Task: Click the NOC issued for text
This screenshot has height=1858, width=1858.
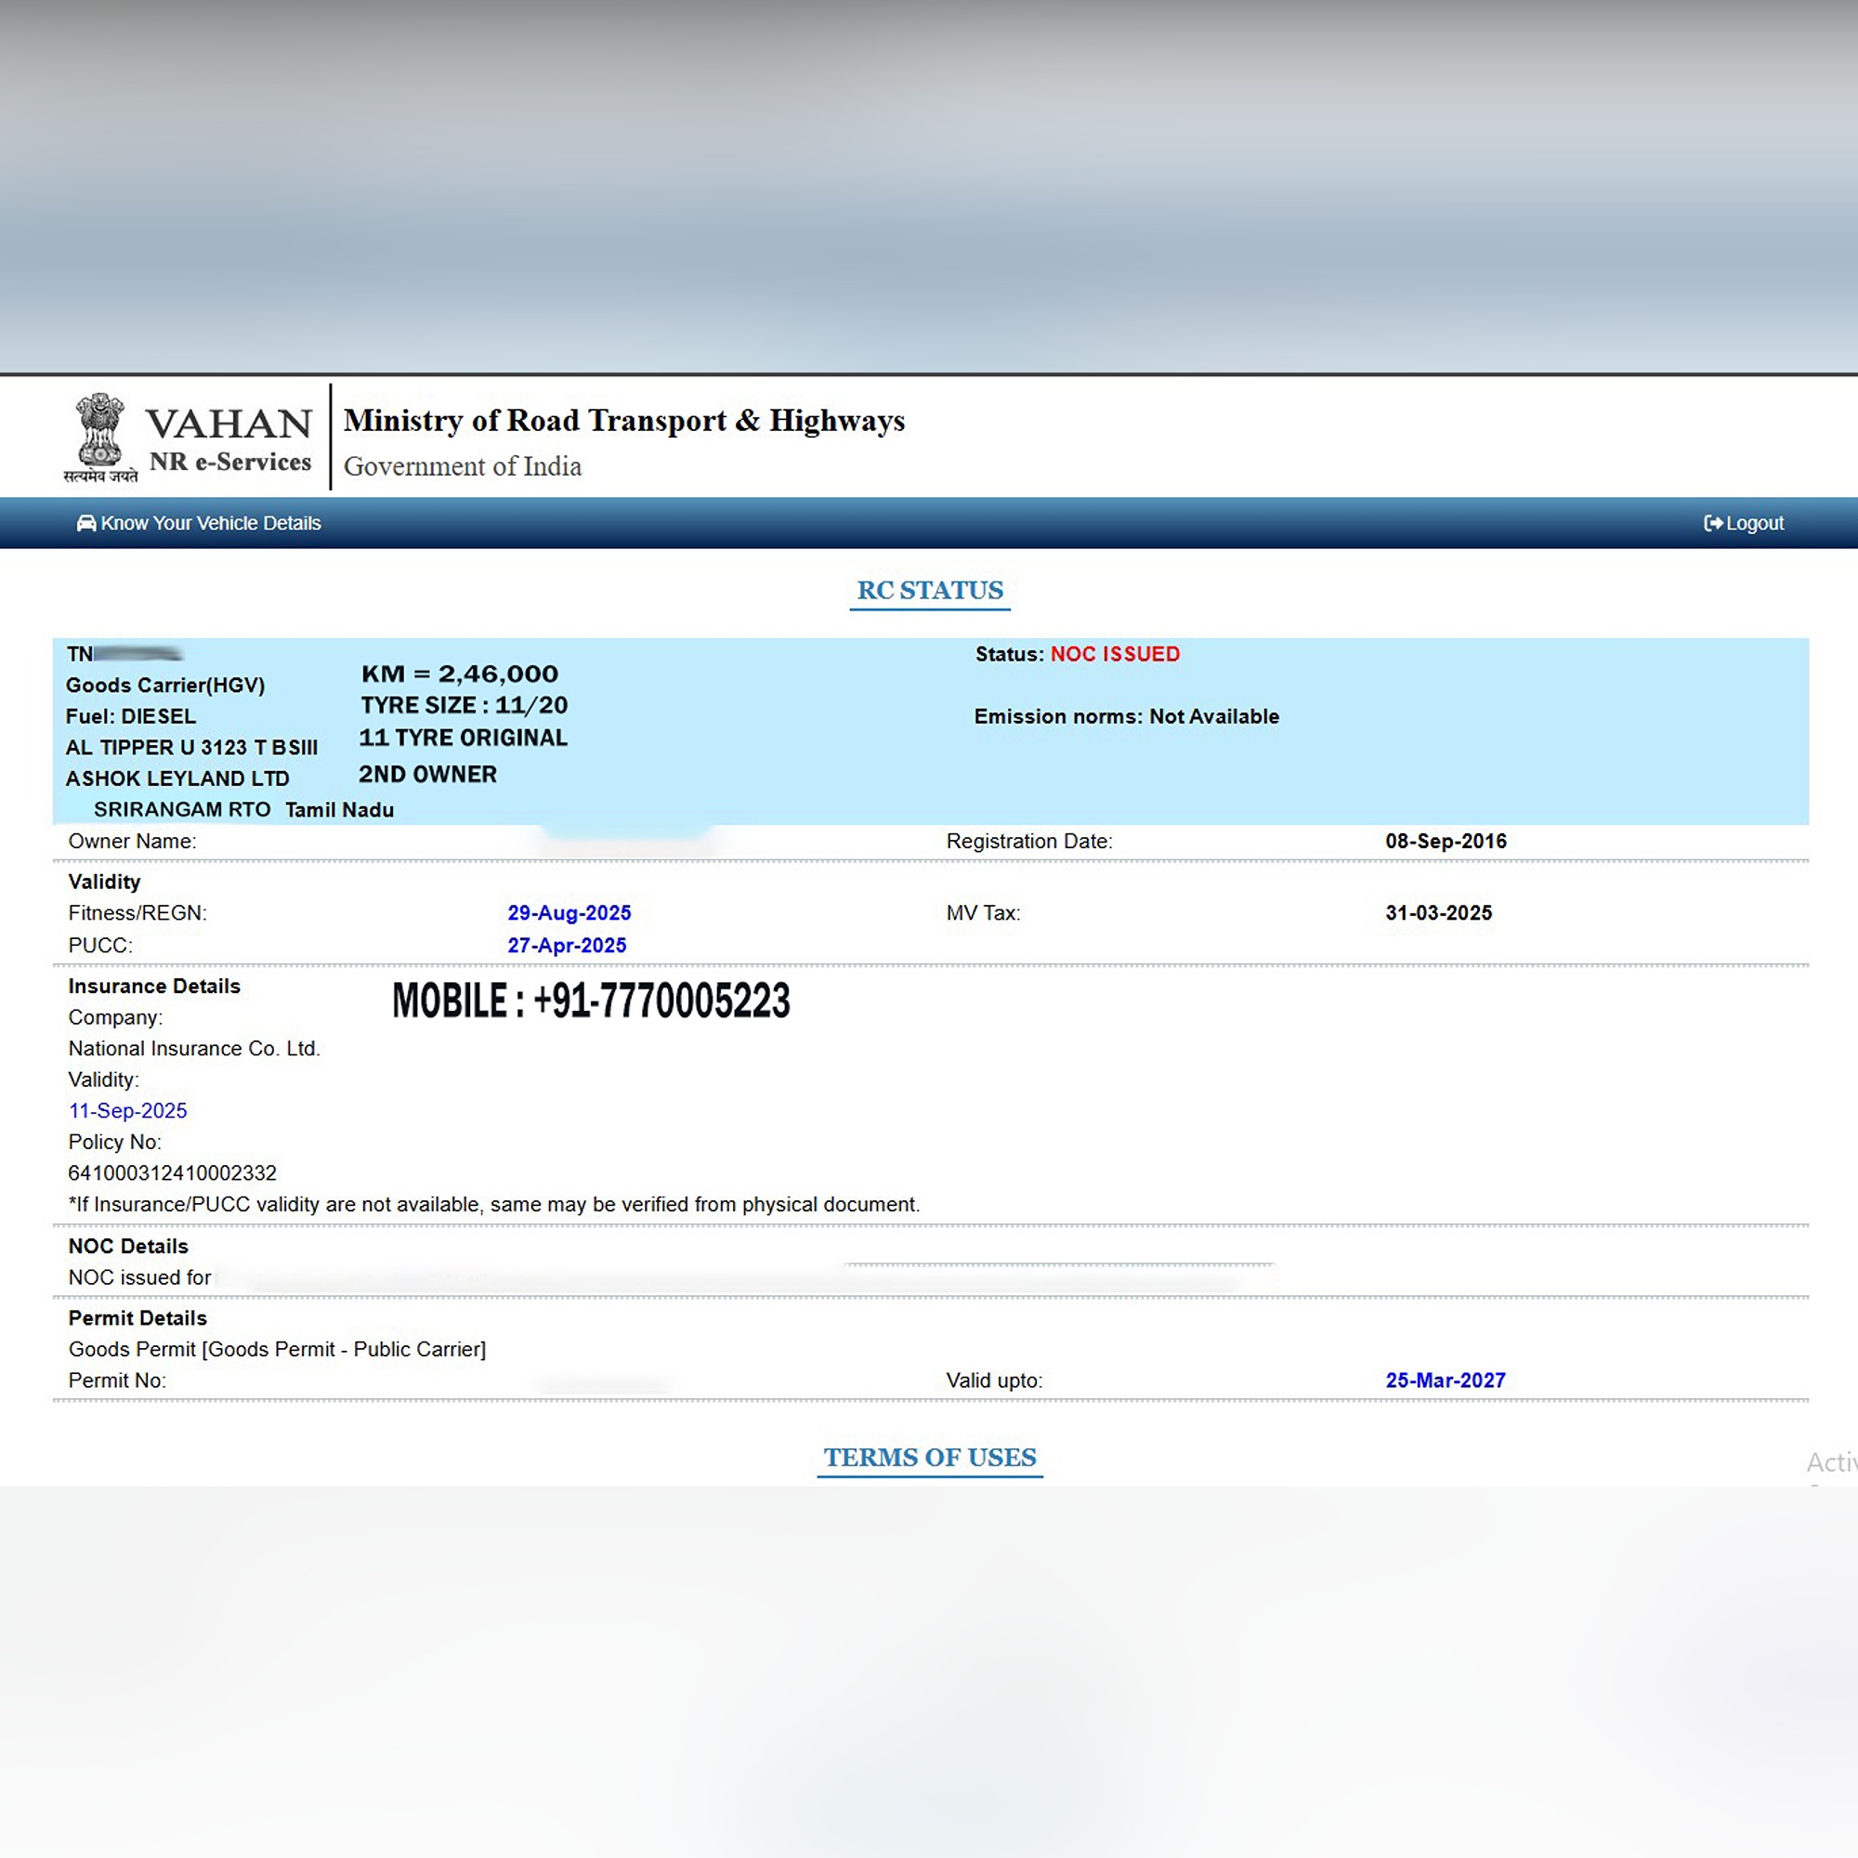Action: (139, 1278)
